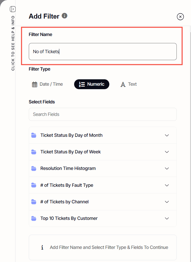This screenshot has width=191, height=262.
Task: Click the Search Fields box
Action: tap(103, 114)
